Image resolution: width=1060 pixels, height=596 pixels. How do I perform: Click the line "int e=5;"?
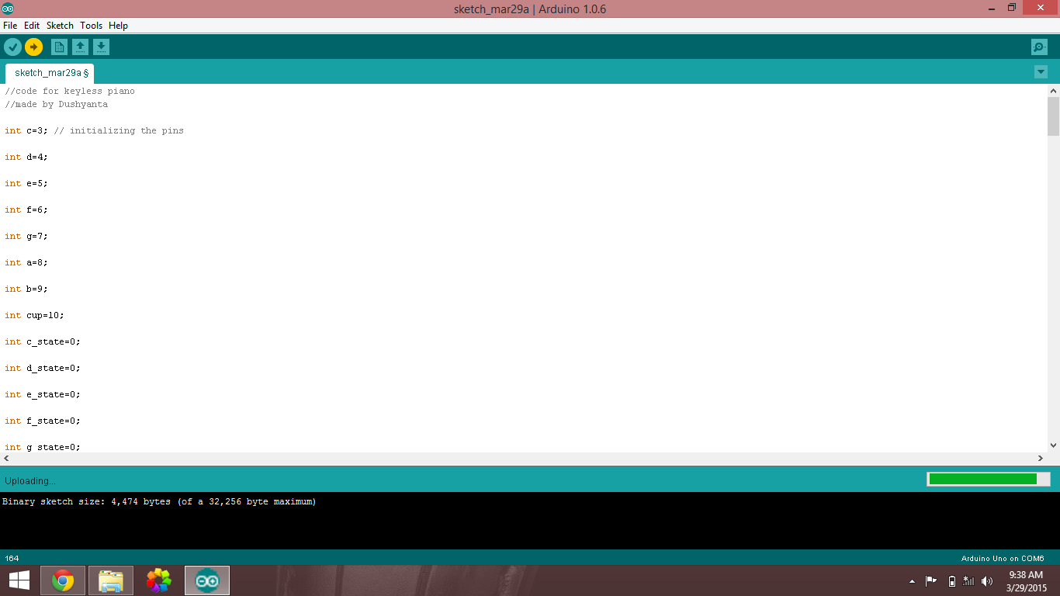pos(26,183)
